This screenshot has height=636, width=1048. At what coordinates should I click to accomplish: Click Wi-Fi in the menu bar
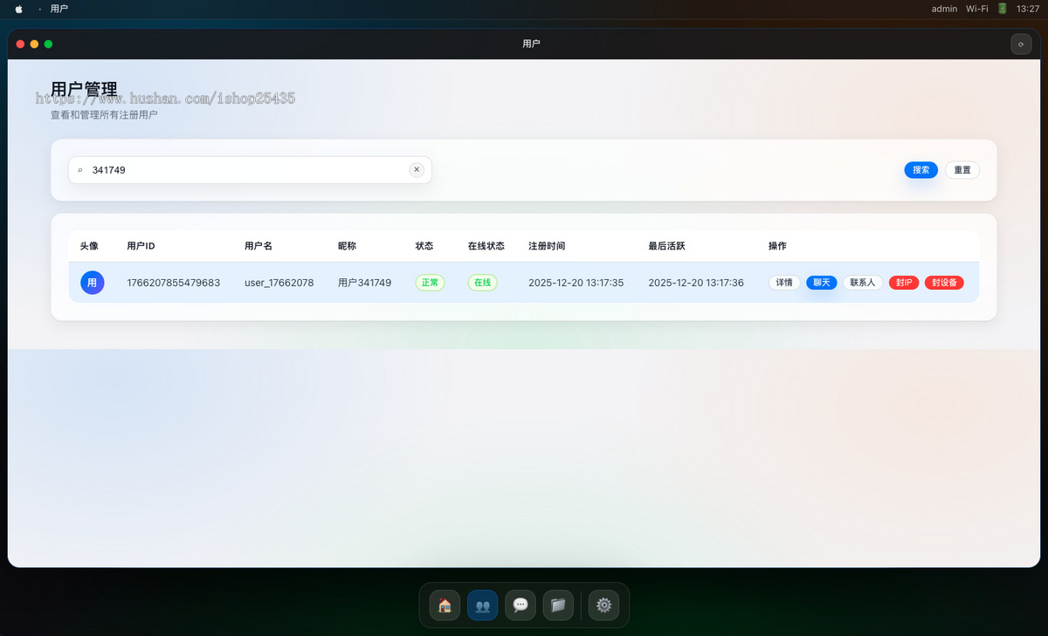(976, 9)
